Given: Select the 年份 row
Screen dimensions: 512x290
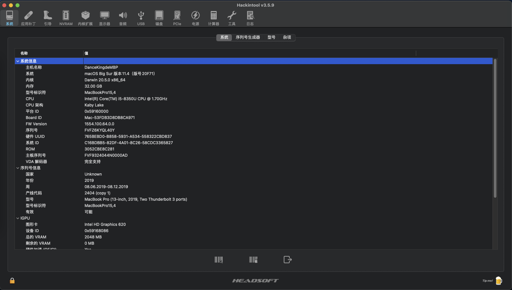Looking at the screenshot, I should tap(254, 181).
